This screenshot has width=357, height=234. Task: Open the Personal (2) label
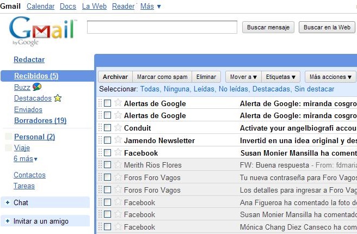tap(35, 137)
